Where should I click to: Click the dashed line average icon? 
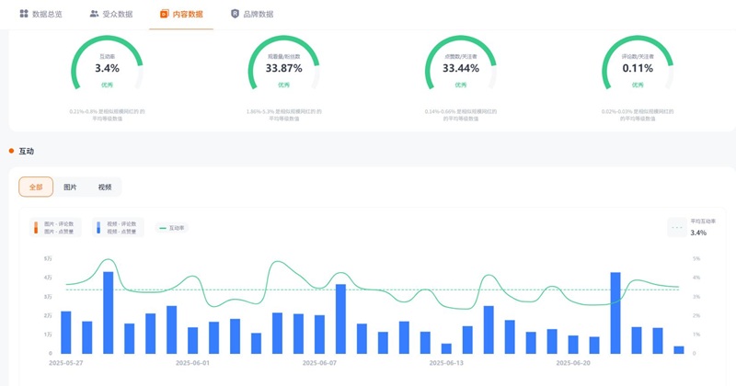[x=678, y=224]
